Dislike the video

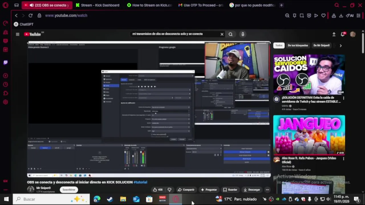(x=169, y=190)
